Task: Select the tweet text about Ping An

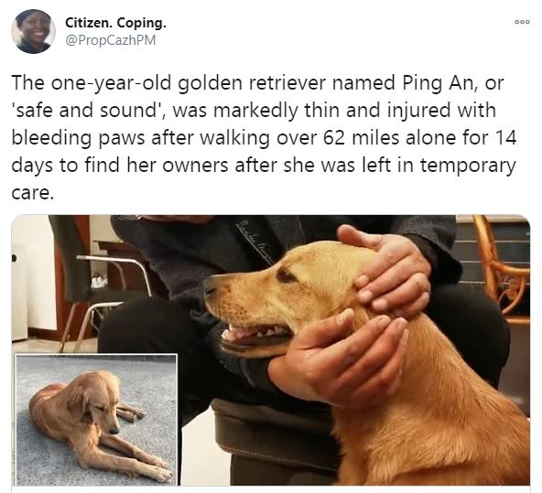Action: tap(264, 137)
